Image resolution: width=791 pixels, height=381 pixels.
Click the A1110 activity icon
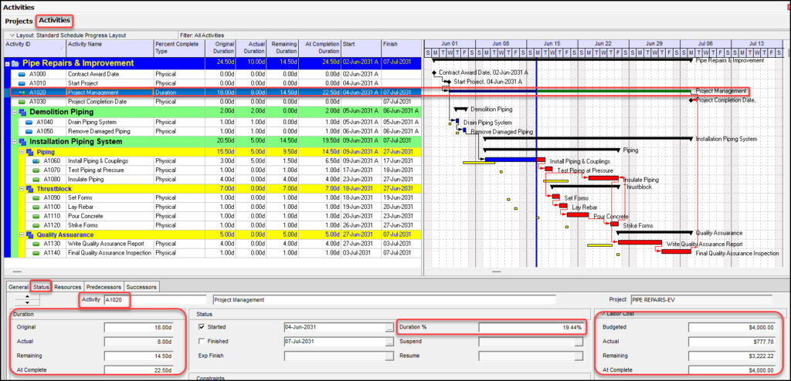click(36, 216)
